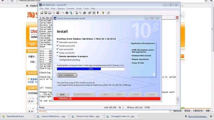The width and height of the screenshot is (214, 120).
Task: Click 'VT100' in the status bar
Action: (147, 107)
